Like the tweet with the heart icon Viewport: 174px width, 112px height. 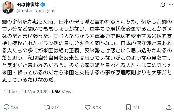(x=87, y=107)
